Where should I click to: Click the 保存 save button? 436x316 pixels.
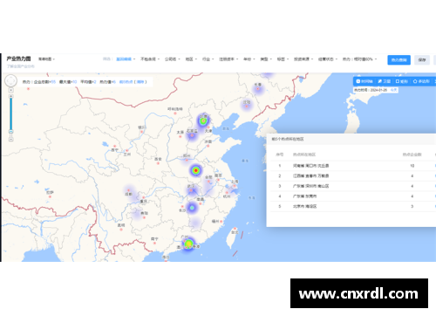422,60
